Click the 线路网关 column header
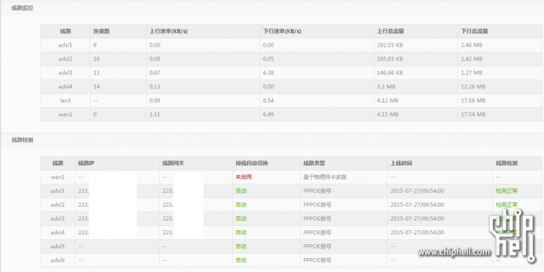The height and width of the screenshot is (272, 544). (x=173, y=163)
